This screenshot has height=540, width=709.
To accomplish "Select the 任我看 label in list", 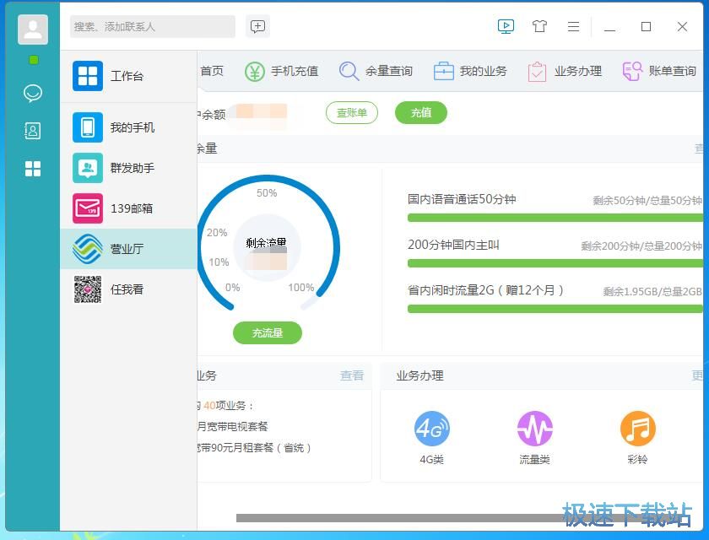I will click(x=127, y=289).
